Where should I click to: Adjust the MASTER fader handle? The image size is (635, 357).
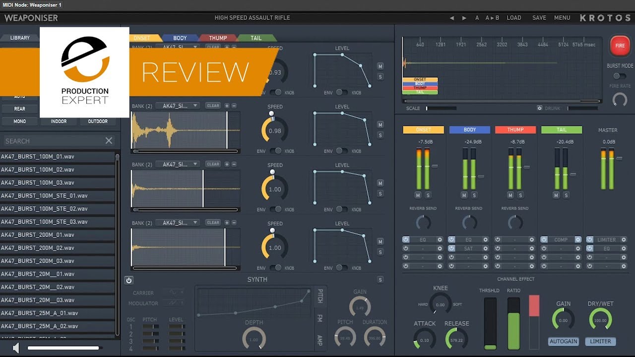[619, 158]
